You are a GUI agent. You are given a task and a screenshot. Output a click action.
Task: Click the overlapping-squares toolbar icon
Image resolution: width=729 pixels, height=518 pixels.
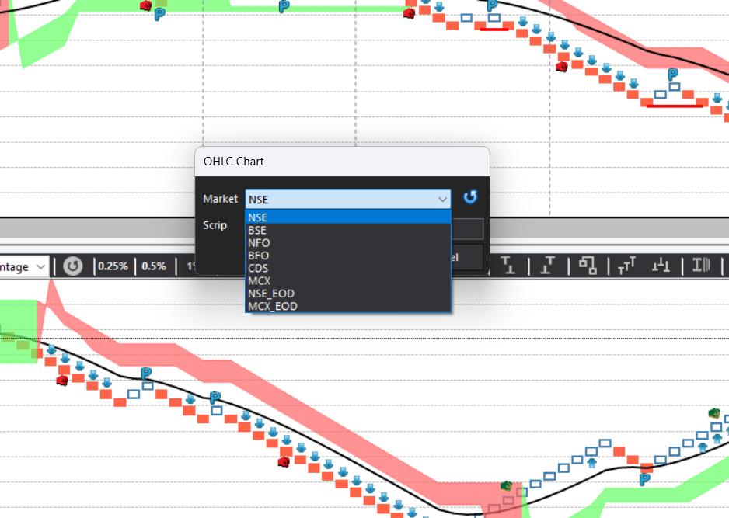click(x=588, y=266)
